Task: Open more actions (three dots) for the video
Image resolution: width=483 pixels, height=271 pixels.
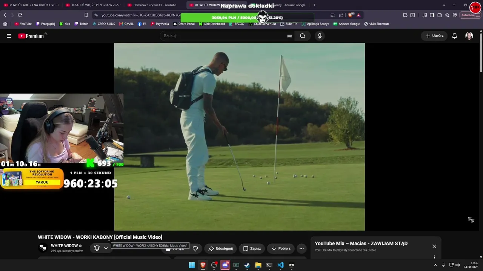Action: click(x=301, y=248)
